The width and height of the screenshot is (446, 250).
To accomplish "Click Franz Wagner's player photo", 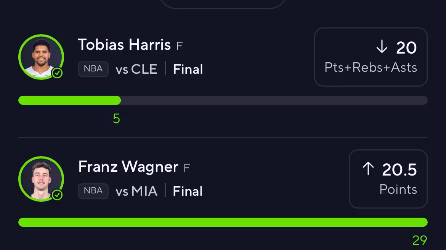I will click(x=41, y=179).
